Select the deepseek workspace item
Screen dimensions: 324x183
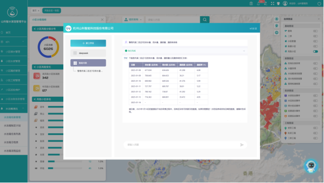[88, 53]
